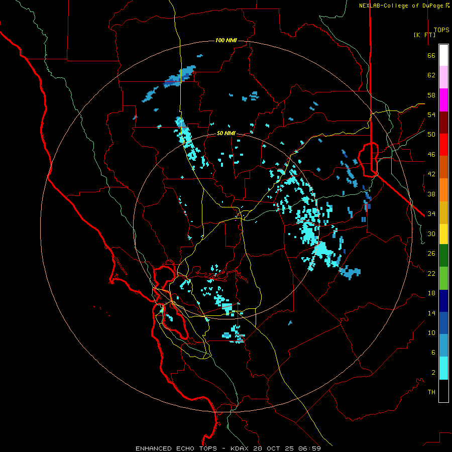Click the 22 value on the legend
The width and height of the screenshot is (452, 452).
pyautogui.click(x=431, y=273)
